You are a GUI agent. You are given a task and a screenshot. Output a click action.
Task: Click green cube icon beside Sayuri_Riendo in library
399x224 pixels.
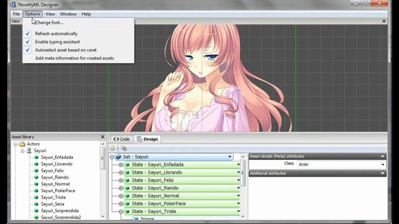click(x=36, y=177)
